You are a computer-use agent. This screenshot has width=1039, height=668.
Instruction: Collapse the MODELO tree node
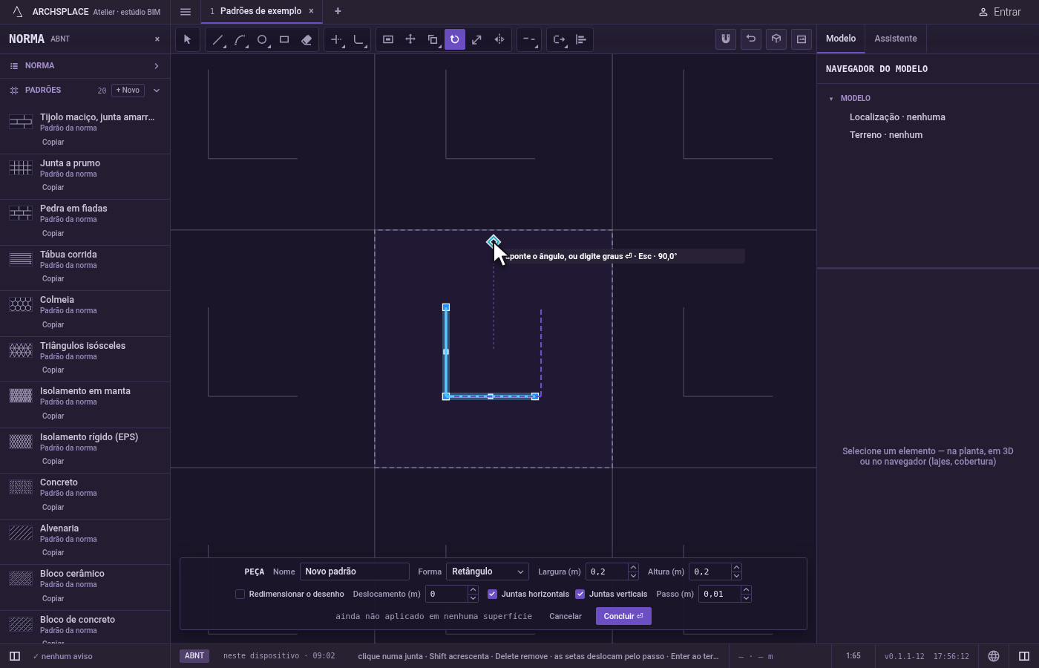[831, 99]
